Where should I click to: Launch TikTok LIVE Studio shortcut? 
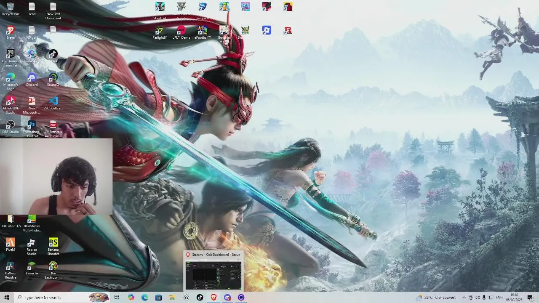click(x=11, y=105)
